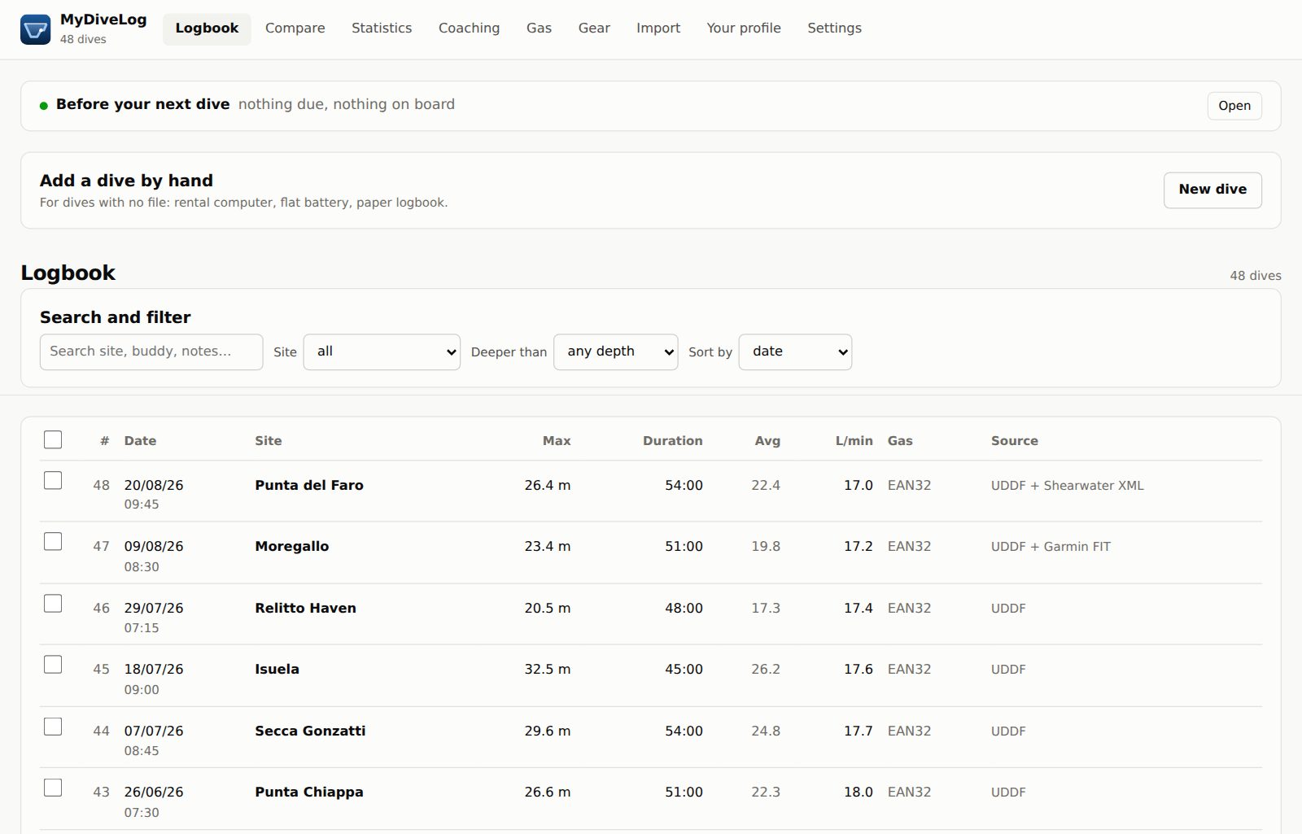The image size is (1302, 834).
Task: Open the Compare tab
Action: pyautogui.click(x=295, y=28)
